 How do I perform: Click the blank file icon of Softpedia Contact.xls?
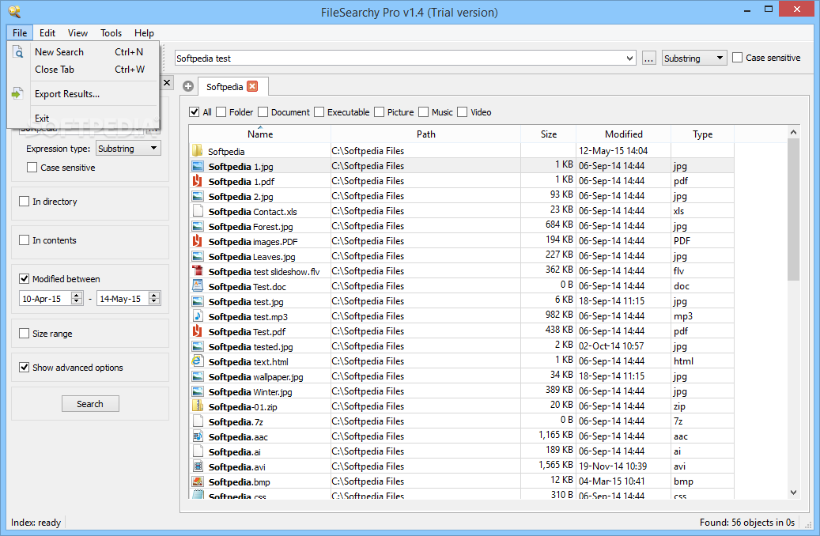198,211
